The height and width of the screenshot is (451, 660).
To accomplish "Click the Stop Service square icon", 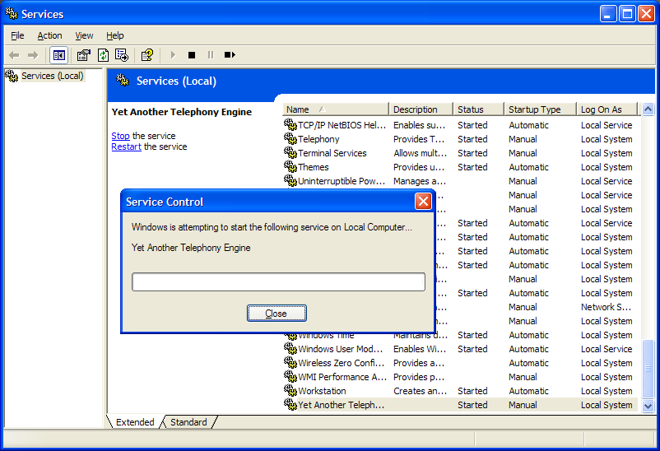I will (192, 55).
